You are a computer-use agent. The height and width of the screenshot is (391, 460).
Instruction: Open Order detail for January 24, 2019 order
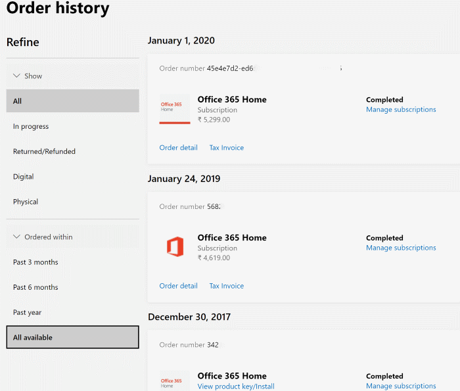(x=178, y=286)
